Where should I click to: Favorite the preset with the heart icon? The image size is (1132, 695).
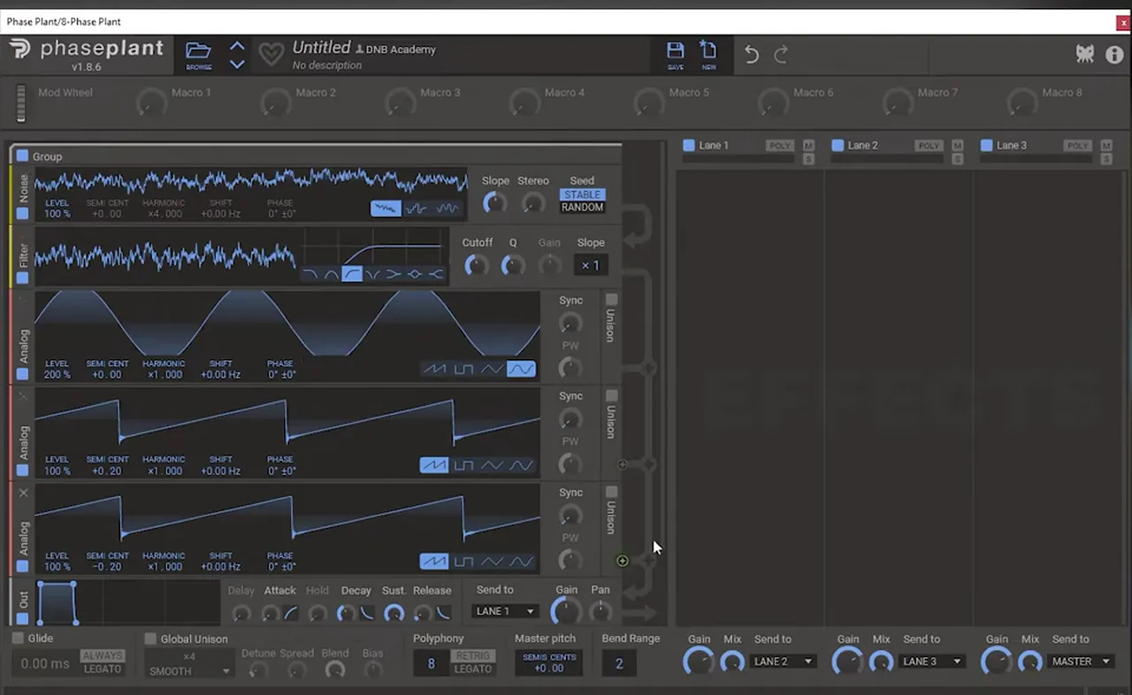click(271, 55)
